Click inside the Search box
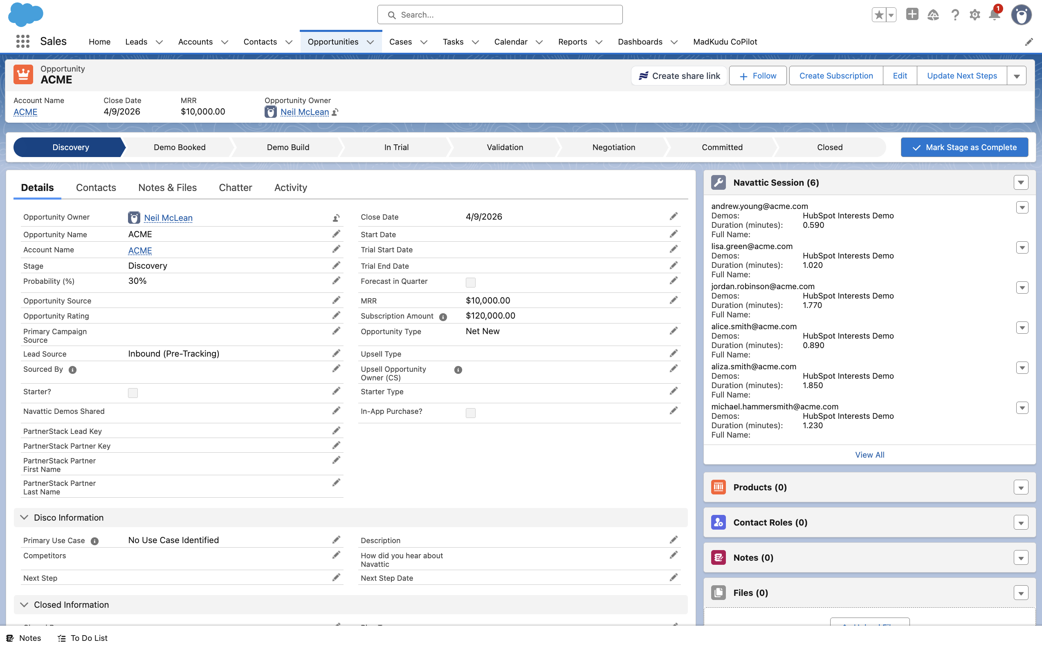This screenshot has width=1042, height=647. tap(500, 14)
